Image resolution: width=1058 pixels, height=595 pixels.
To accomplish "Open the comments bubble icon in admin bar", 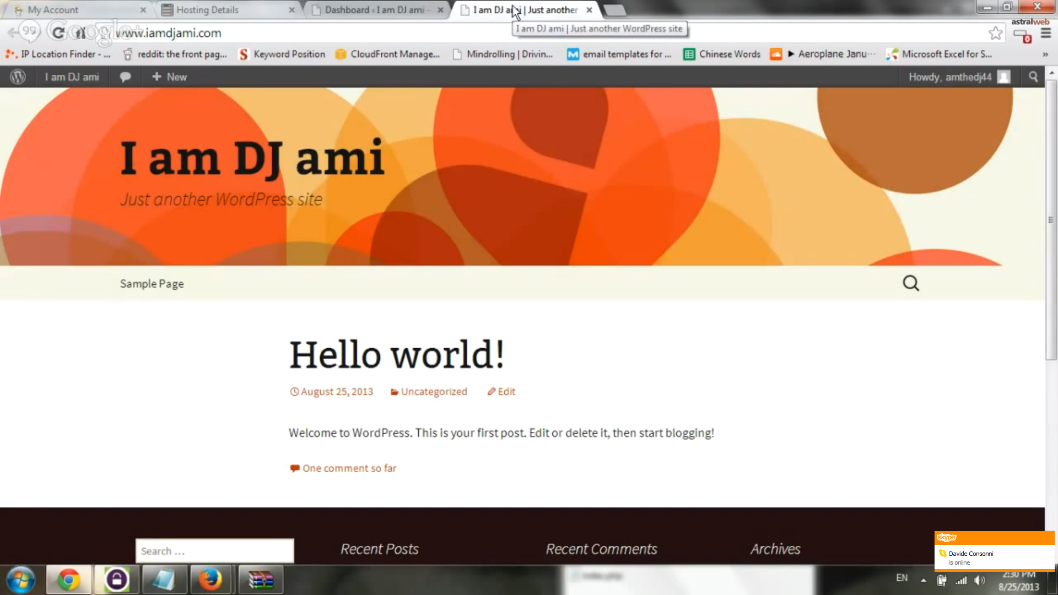I will [125, 77].
